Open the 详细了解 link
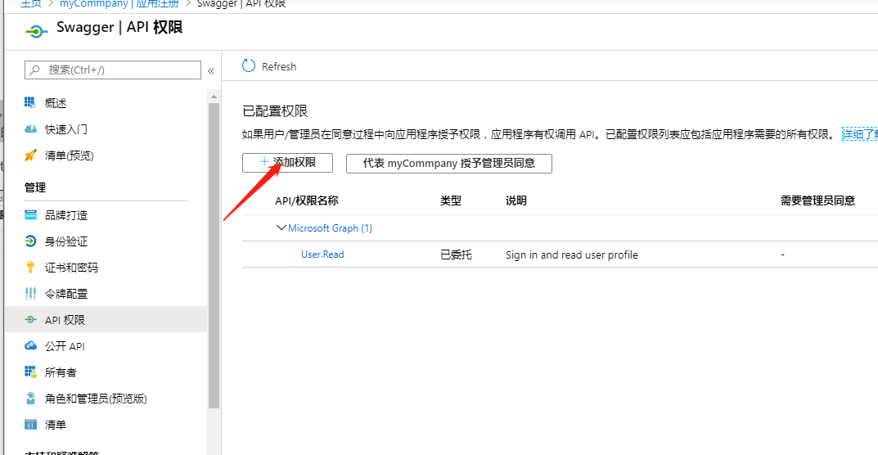The image size is (878, 455). pos(859,134)
